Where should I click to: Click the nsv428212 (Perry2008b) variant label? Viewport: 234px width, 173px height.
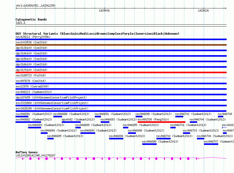[x=33, y=37]
